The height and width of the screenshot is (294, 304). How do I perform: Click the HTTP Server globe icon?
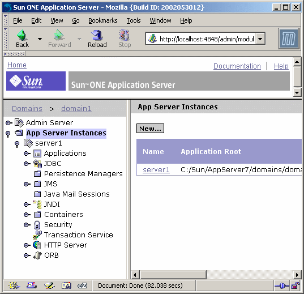(x=37, y=245)
